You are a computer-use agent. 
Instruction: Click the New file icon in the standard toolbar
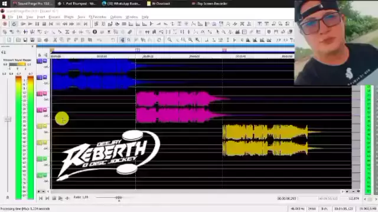(x=9, y=40)
